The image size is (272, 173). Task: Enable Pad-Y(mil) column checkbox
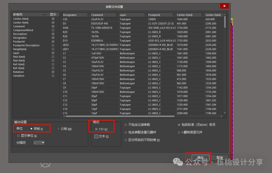[x=53, y=61]
